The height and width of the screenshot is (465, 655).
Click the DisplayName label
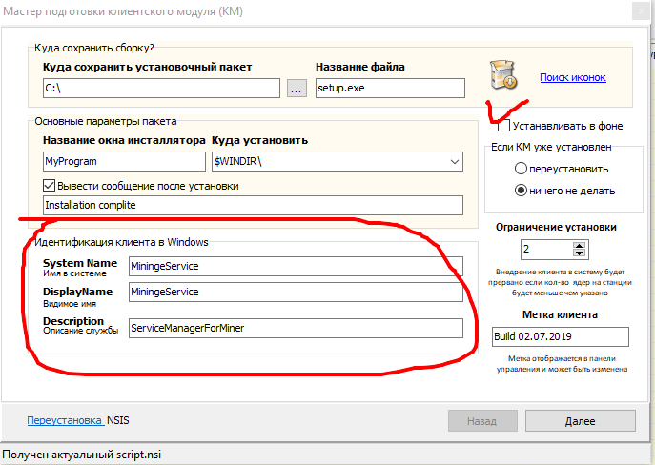[77, 292]
